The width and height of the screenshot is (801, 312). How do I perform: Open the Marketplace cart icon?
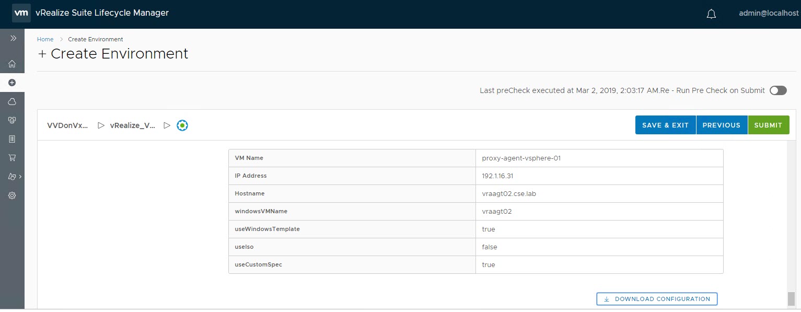(x=12, y=158)
